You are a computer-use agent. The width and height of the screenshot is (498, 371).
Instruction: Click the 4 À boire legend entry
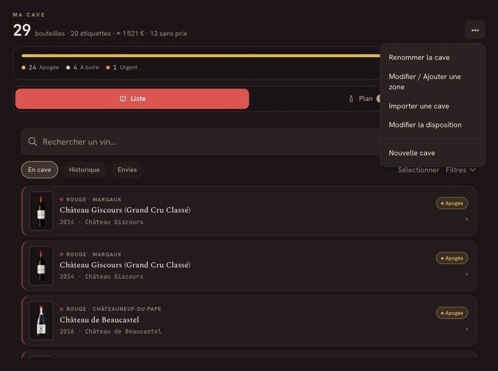pos(83,67)
